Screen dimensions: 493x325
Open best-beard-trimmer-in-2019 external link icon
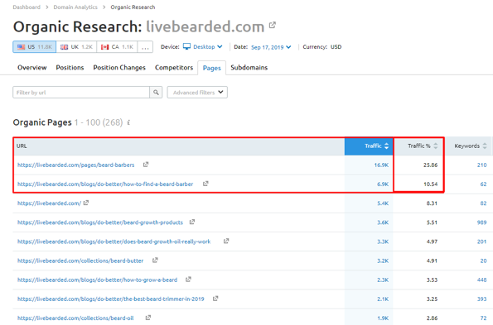coord(215,299)
